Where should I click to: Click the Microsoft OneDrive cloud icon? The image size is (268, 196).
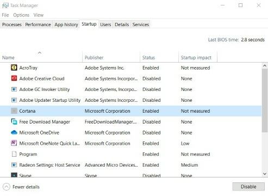(x=14, y=132)
